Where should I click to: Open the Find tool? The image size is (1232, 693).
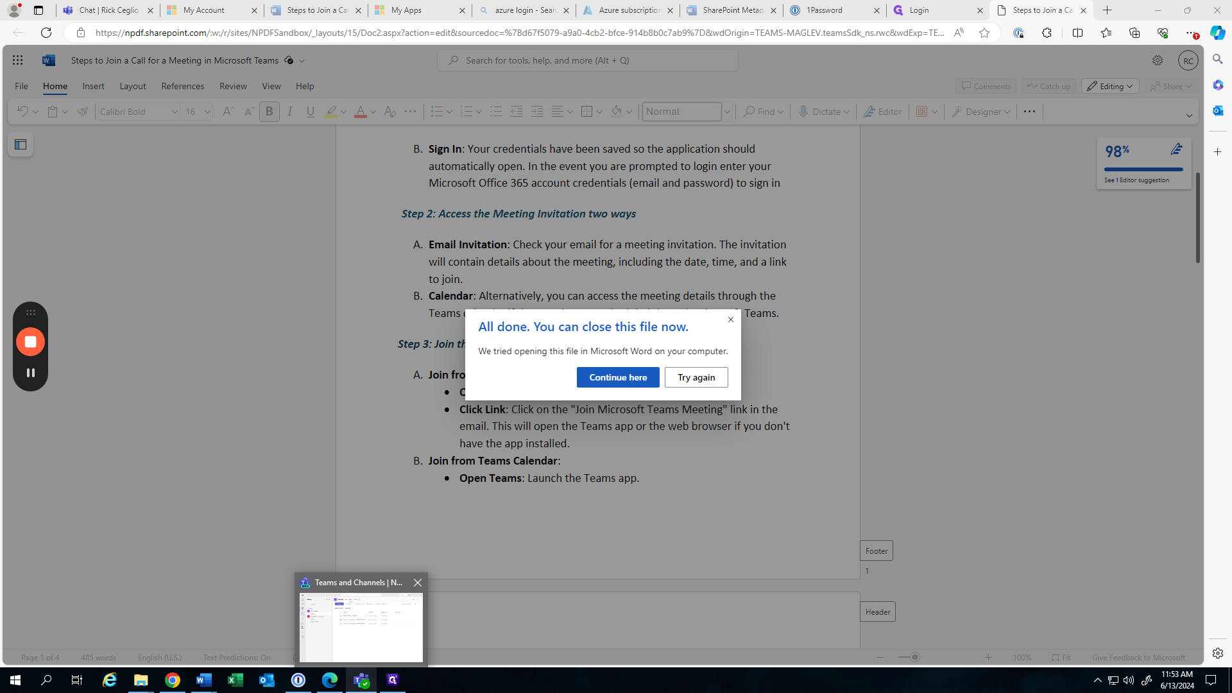(x=763, y=112)
